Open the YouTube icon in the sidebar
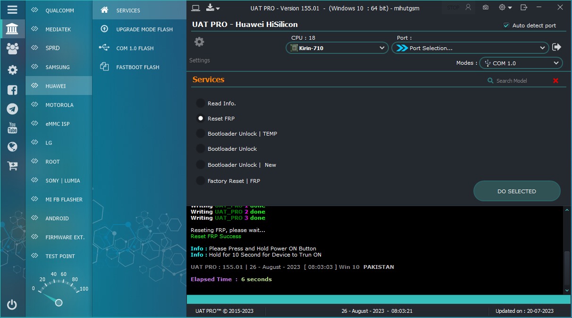The height and width of the screenshot is (318, 572). click(x=12, y=128)
